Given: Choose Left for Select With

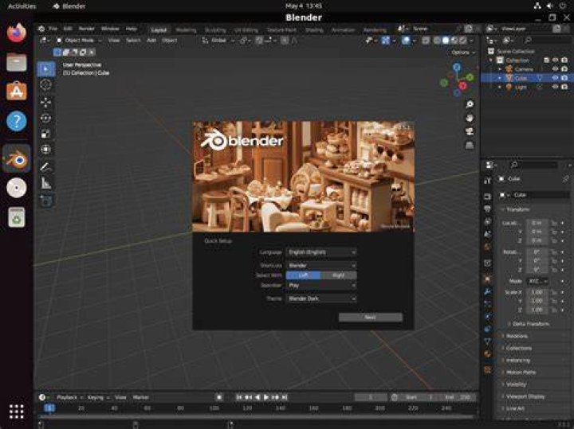Looking at the screenshot, I should (303, 275).
